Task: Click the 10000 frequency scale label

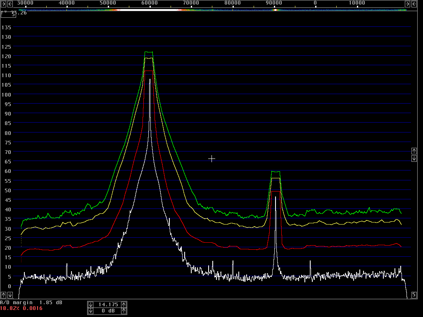Action: coord(357,3)
